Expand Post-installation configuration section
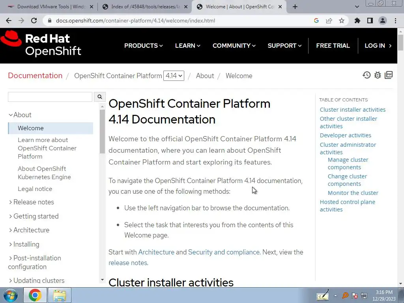The image size is (404, 303). click(35, 262)
